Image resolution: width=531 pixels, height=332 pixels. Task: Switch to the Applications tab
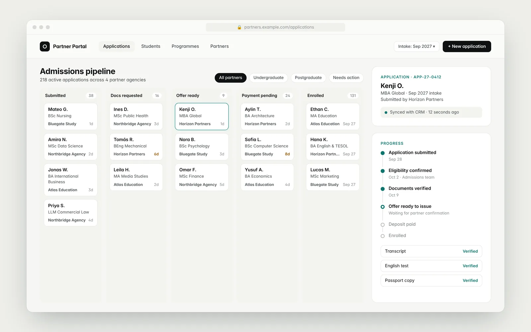[116, 46]
